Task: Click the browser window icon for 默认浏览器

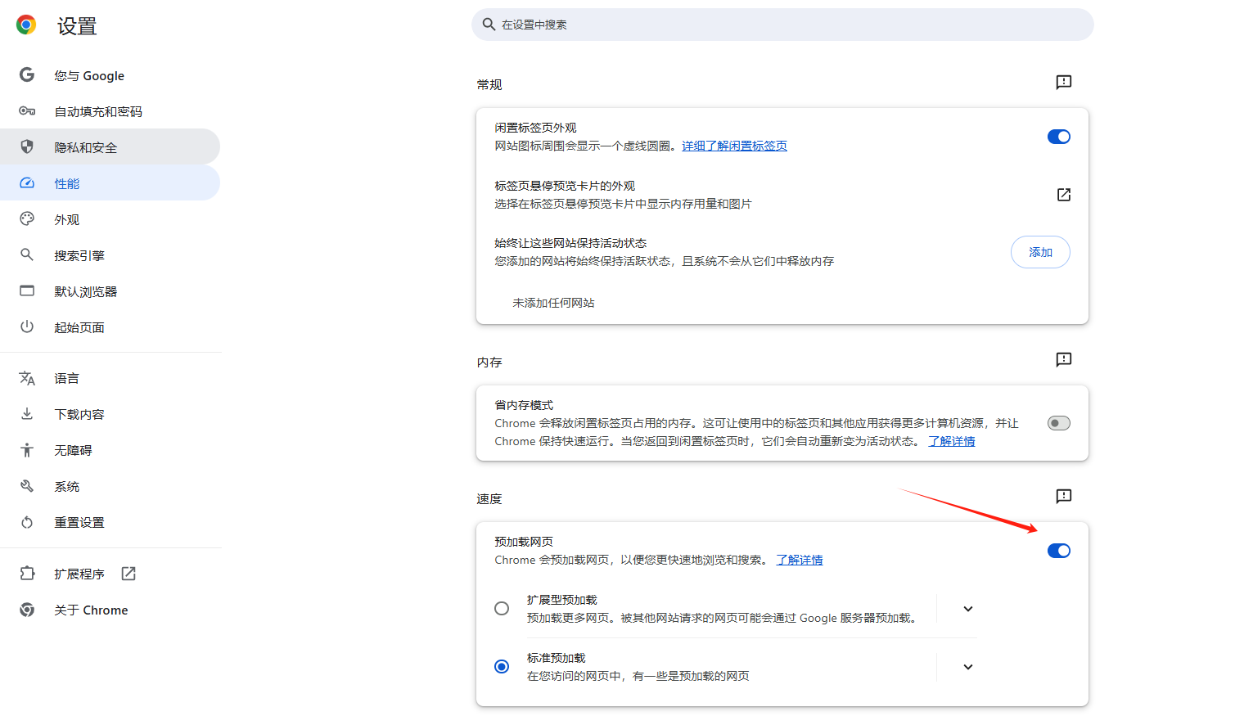Action: pyautogui.click(x=27, y=291)
